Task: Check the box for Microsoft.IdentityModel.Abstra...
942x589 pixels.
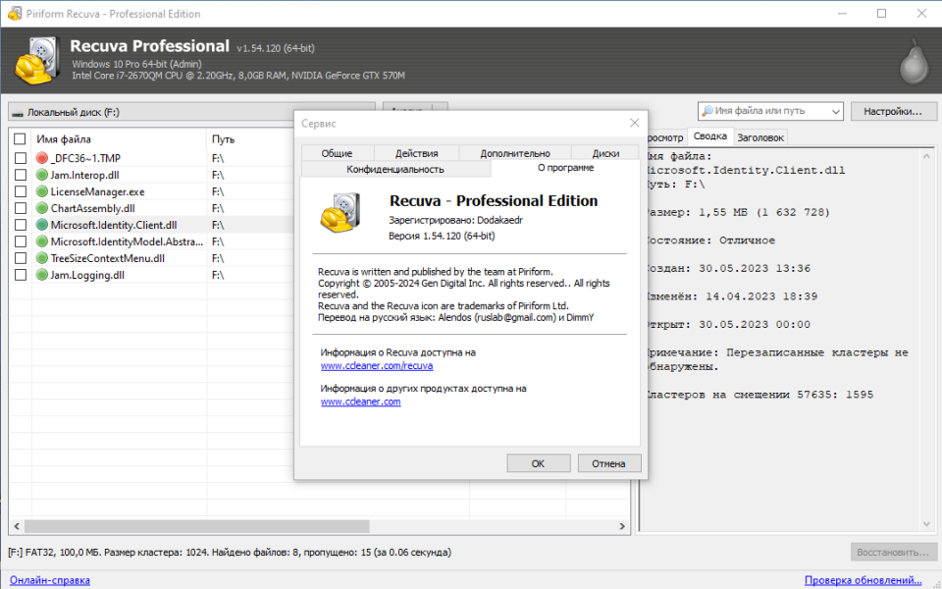Action: coord(21,241)
